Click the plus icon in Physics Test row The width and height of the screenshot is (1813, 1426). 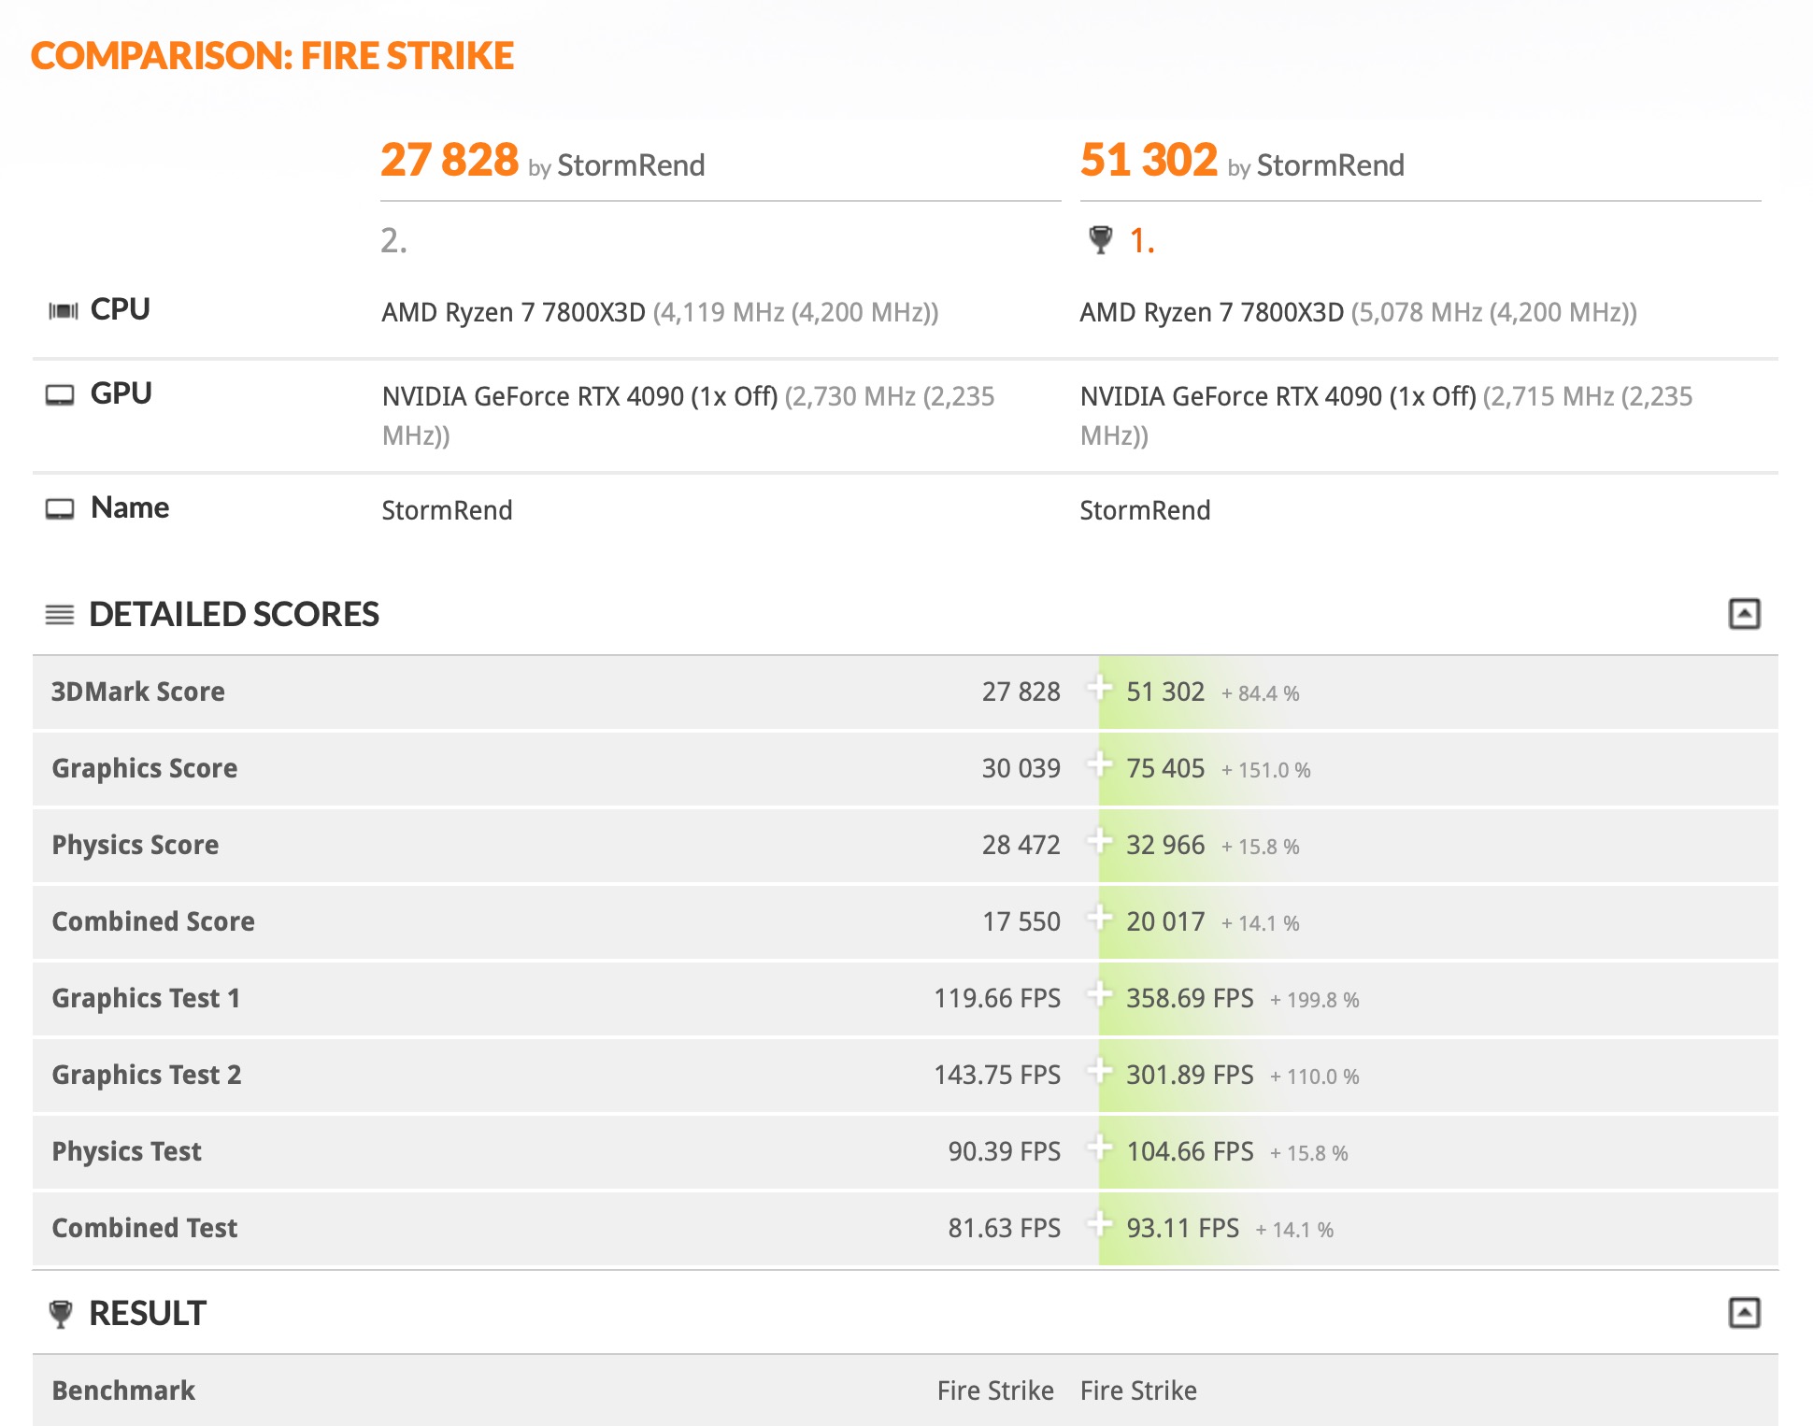pos(1100,1148)
